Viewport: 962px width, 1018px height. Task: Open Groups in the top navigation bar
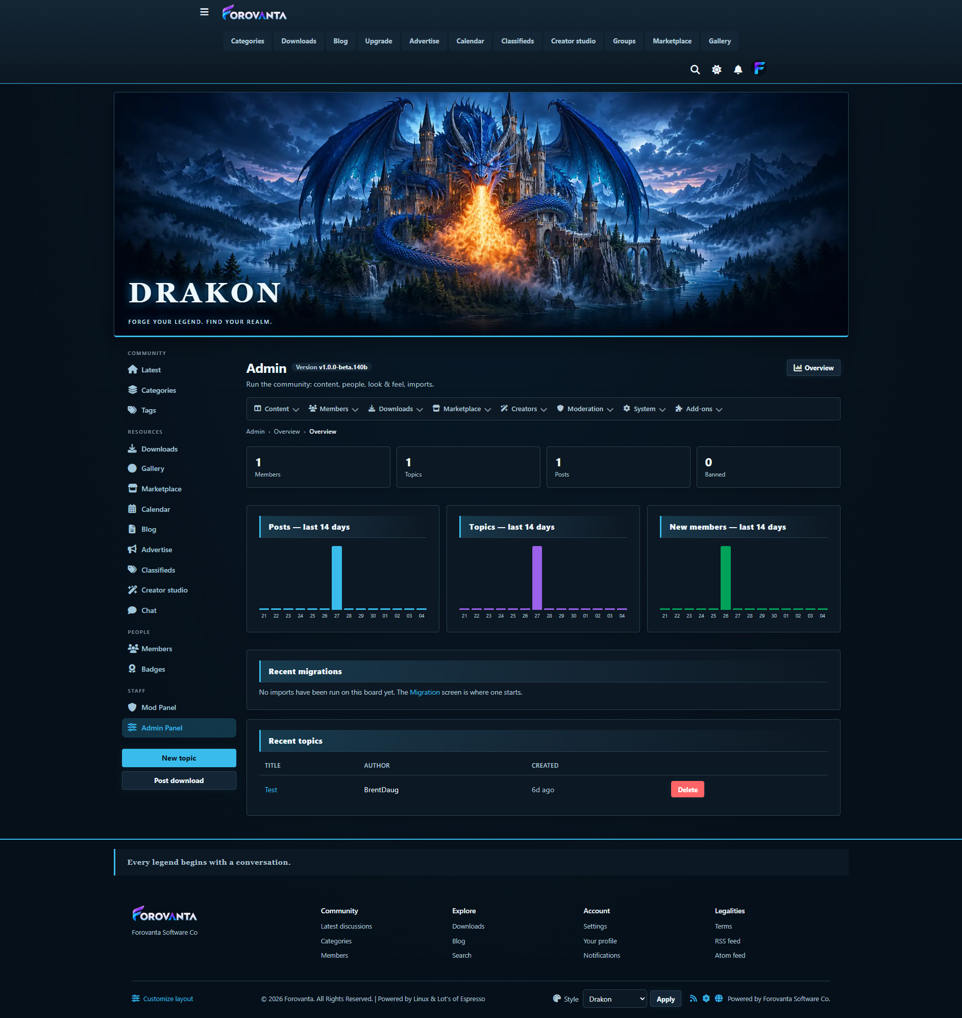[x=624, y=41]
